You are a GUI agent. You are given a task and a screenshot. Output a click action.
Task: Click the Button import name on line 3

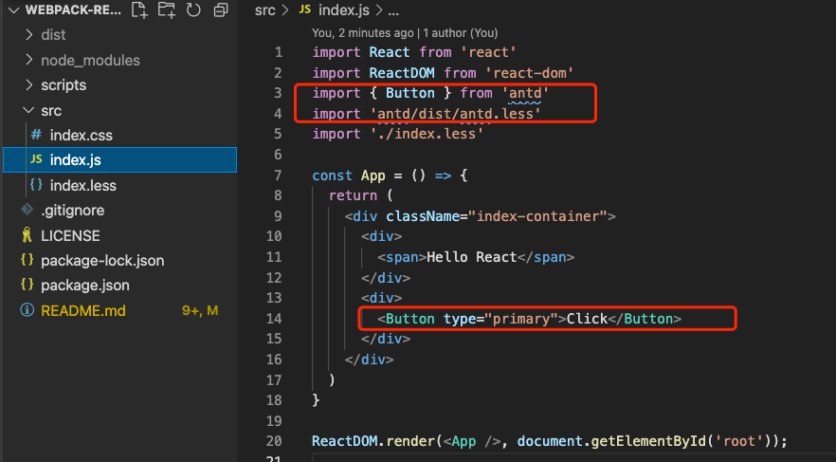tap(410, 93)
